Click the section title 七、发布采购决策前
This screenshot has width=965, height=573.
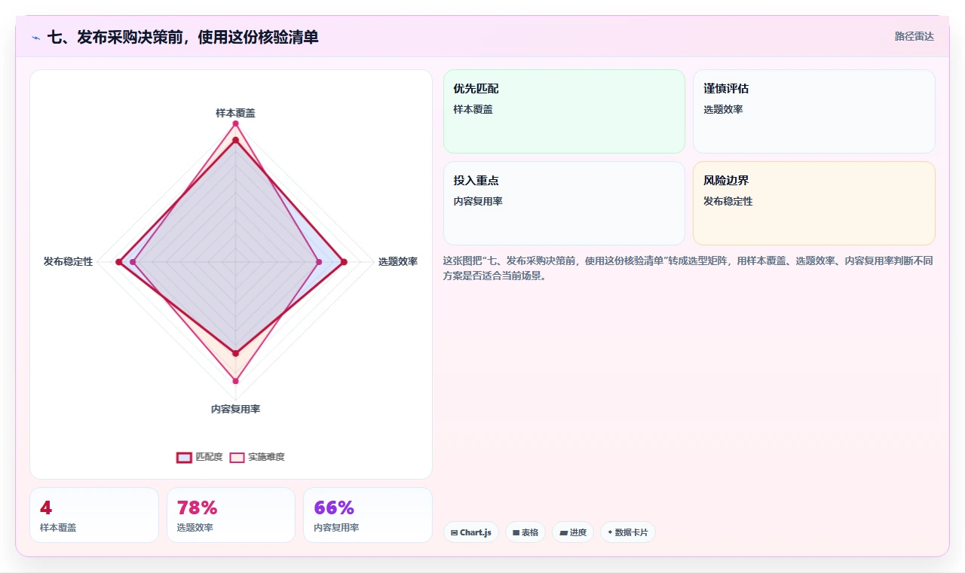[182, 37]
